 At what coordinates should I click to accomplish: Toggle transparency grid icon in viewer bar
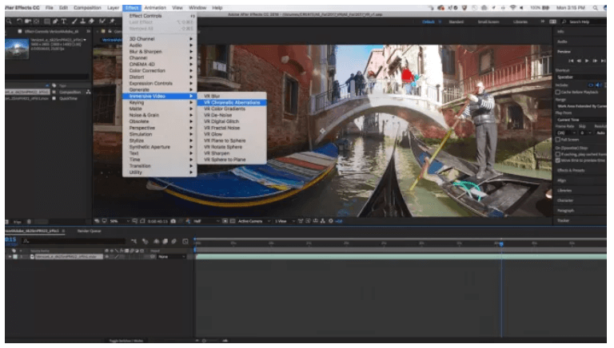pos(232,221)
